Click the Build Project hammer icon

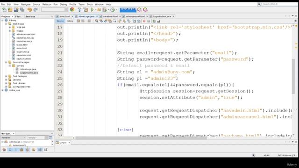[x=79, y=10]
